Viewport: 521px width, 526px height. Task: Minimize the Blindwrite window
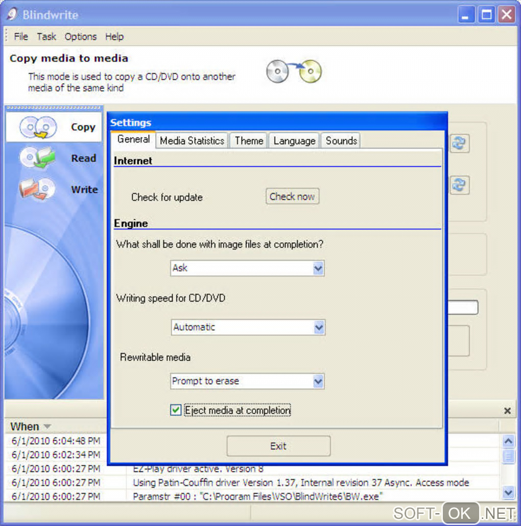click(466, 14)
